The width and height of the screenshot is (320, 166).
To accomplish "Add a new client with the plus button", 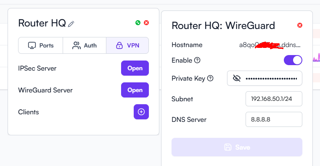I will coord(141,112).
